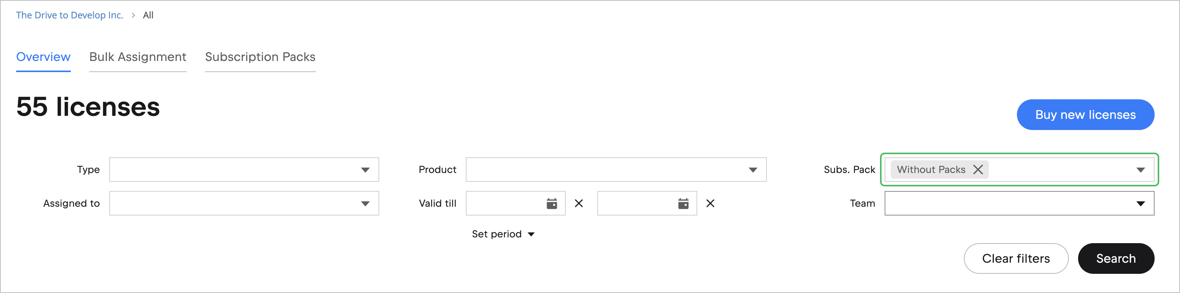
Task: Click the black Search button
Action: click(x=1116, y=259)
